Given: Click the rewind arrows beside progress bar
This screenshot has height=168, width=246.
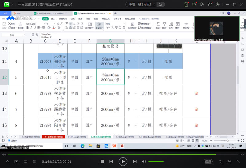Looking at the screenshot, I should [x=4, y=154].
